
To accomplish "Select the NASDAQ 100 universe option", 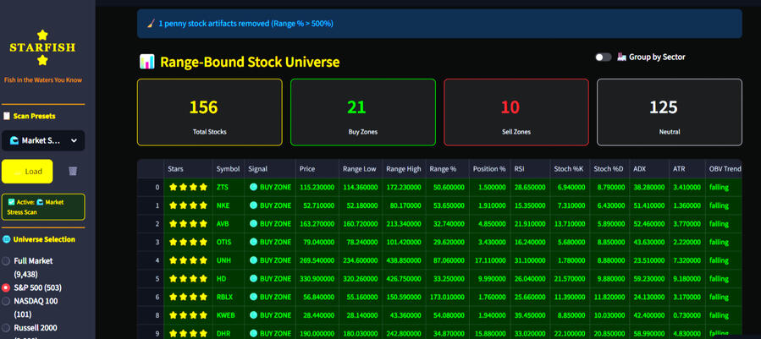I will 7,301.
